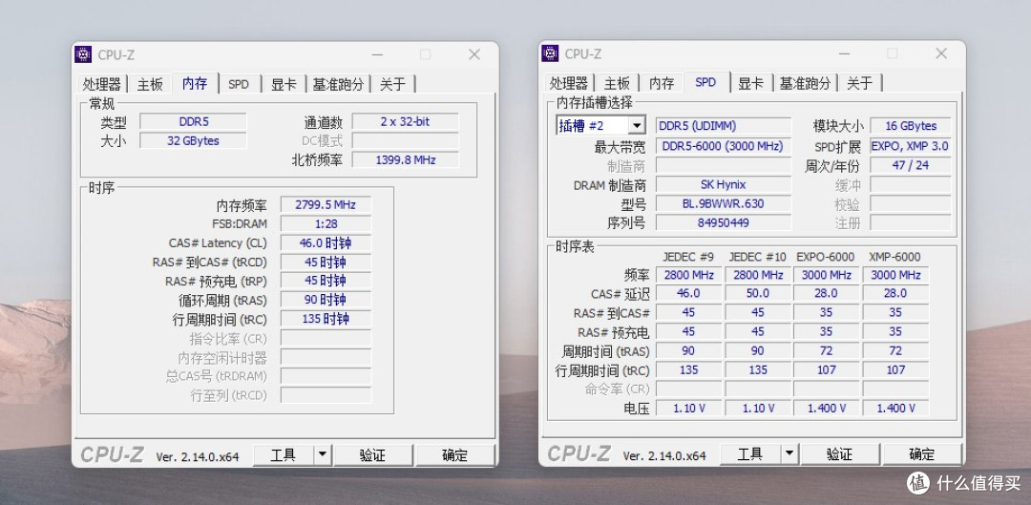This screenshot has width=1031, height=505.
Task: Click the 84950449 serial number field
Action: (724, 223)
